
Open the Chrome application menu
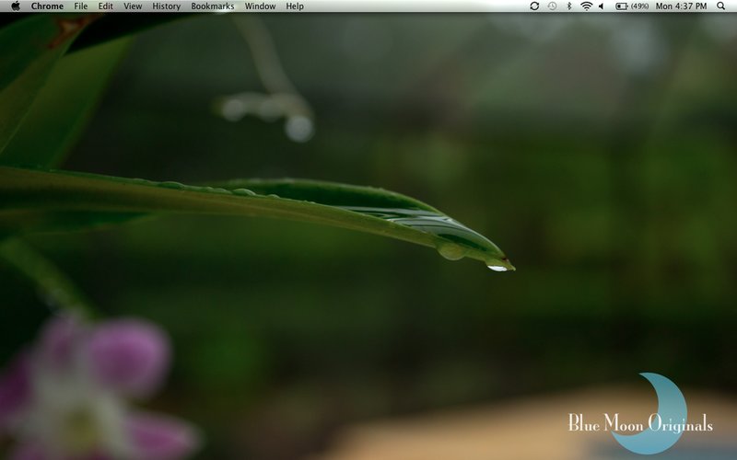click(x=47, y=6)
